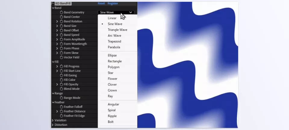Click the stopwatch next to Feather Falloff
The height and width of the screenshot is (130, 289).
pyautogui.click(x=61, y=107)
